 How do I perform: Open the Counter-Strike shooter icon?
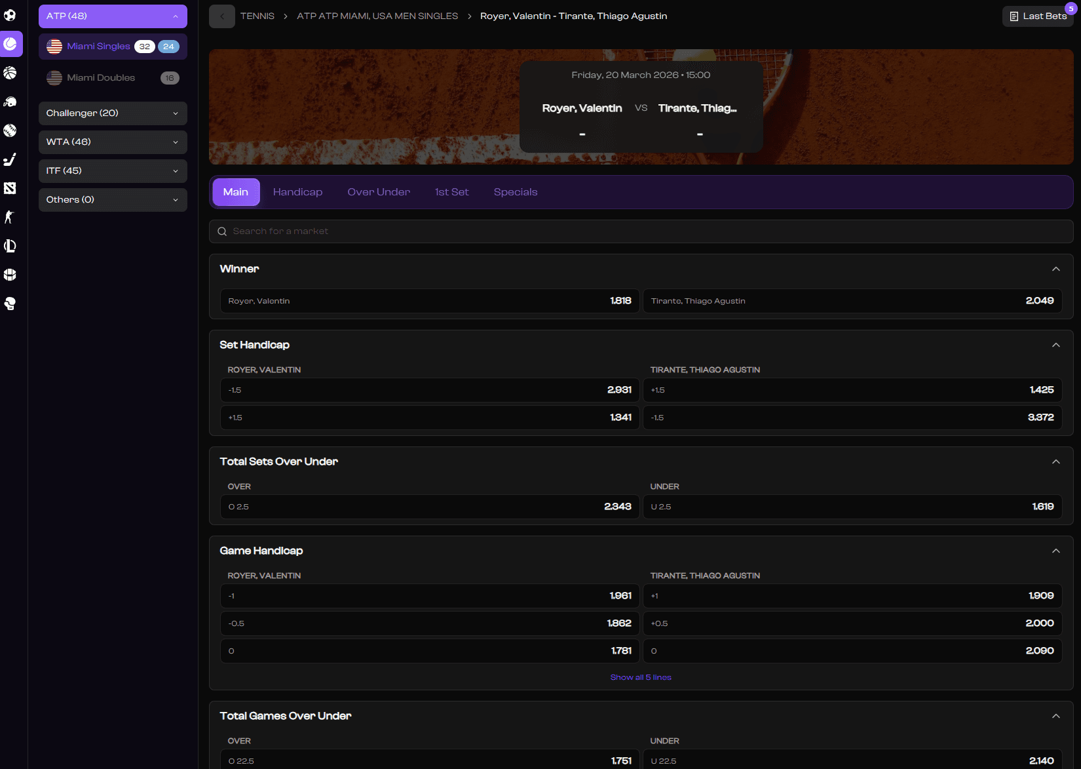(10, 217)
